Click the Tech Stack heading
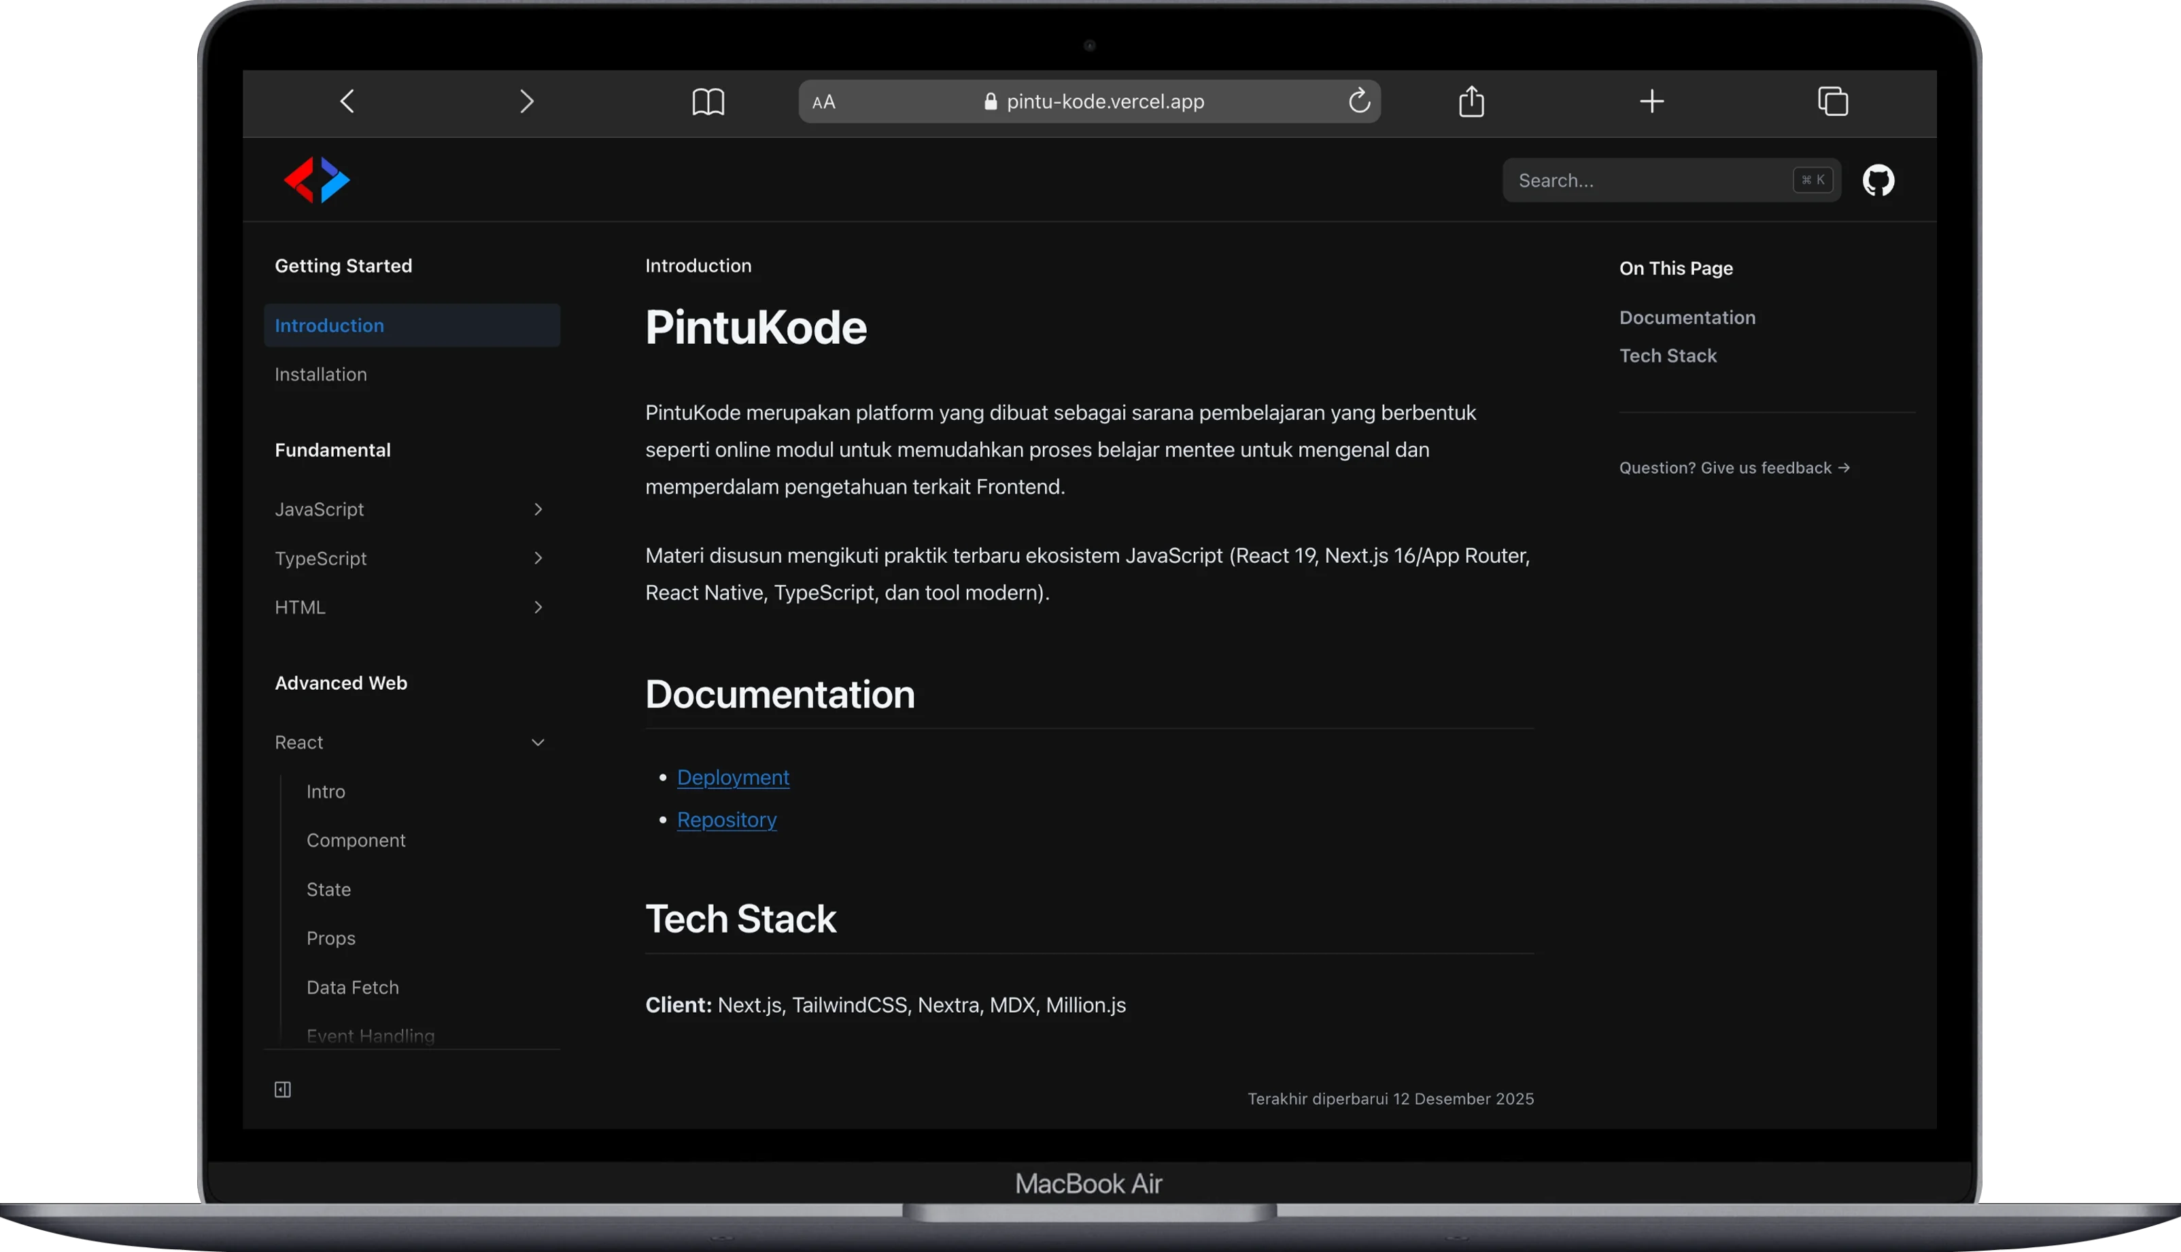Image resolution: width=2181 pixels, height=1252 pixels. pyautogui.click(x=740, y=918)
